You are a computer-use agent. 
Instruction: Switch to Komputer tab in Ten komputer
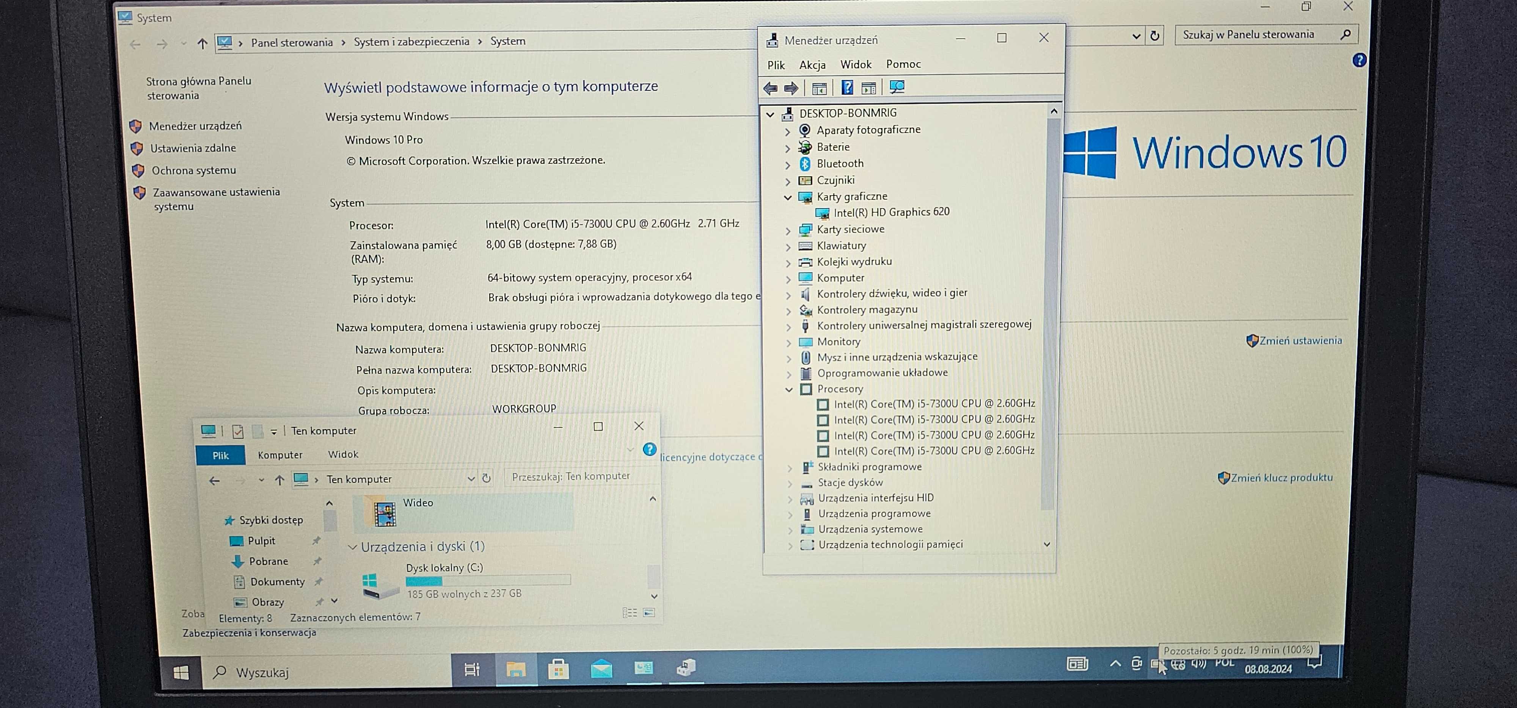280,455
